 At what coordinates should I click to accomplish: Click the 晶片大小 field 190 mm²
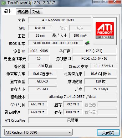pyautogui.click(x=80, y=35)
